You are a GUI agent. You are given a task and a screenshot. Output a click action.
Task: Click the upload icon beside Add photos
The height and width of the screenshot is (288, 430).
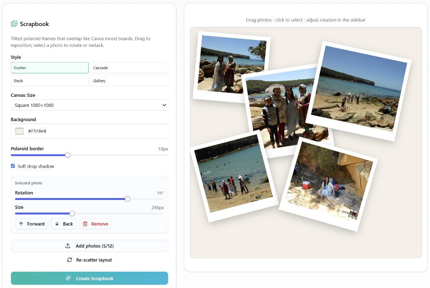click(68, 246)
